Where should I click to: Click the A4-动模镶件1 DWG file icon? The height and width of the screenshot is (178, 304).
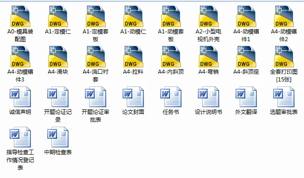pyautogui.click(x=246, y=16)
